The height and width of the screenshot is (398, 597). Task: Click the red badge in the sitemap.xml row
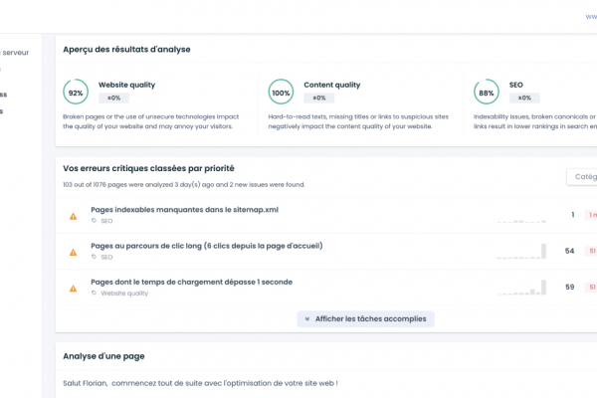click(591, 215)
